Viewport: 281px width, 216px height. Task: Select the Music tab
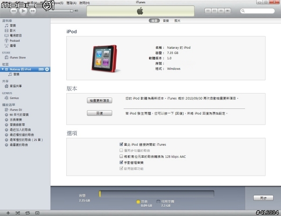pyautogui.click(x=166, y=21)
